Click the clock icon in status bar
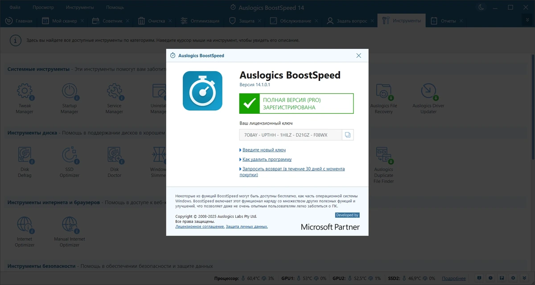The height and width of the screenshot is (285, 535). tap(490, 278)
